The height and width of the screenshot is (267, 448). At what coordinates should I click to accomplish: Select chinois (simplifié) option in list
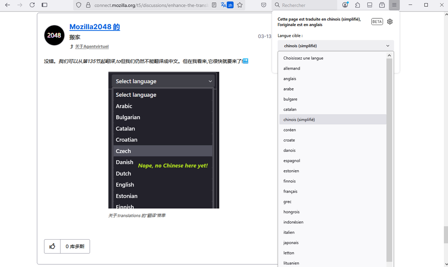[333, 120]
